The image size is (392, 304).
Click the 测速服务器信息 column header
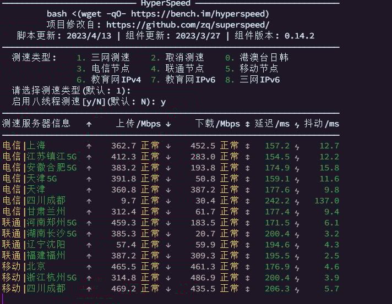point(36,124)
